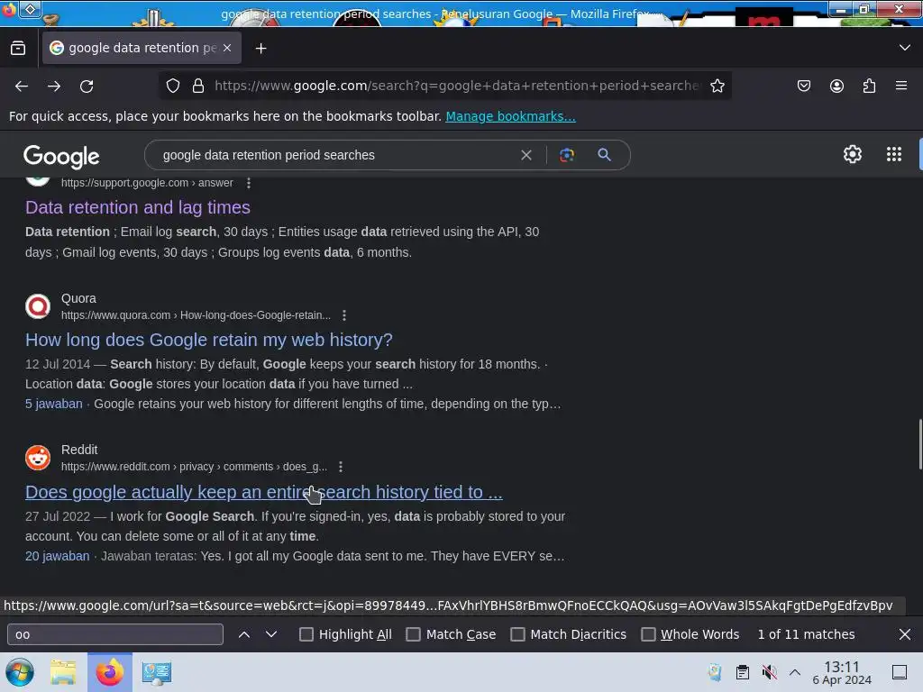Clear the search query with X
This screenshot has height=692, width=923.
click(x=526, y=155)
